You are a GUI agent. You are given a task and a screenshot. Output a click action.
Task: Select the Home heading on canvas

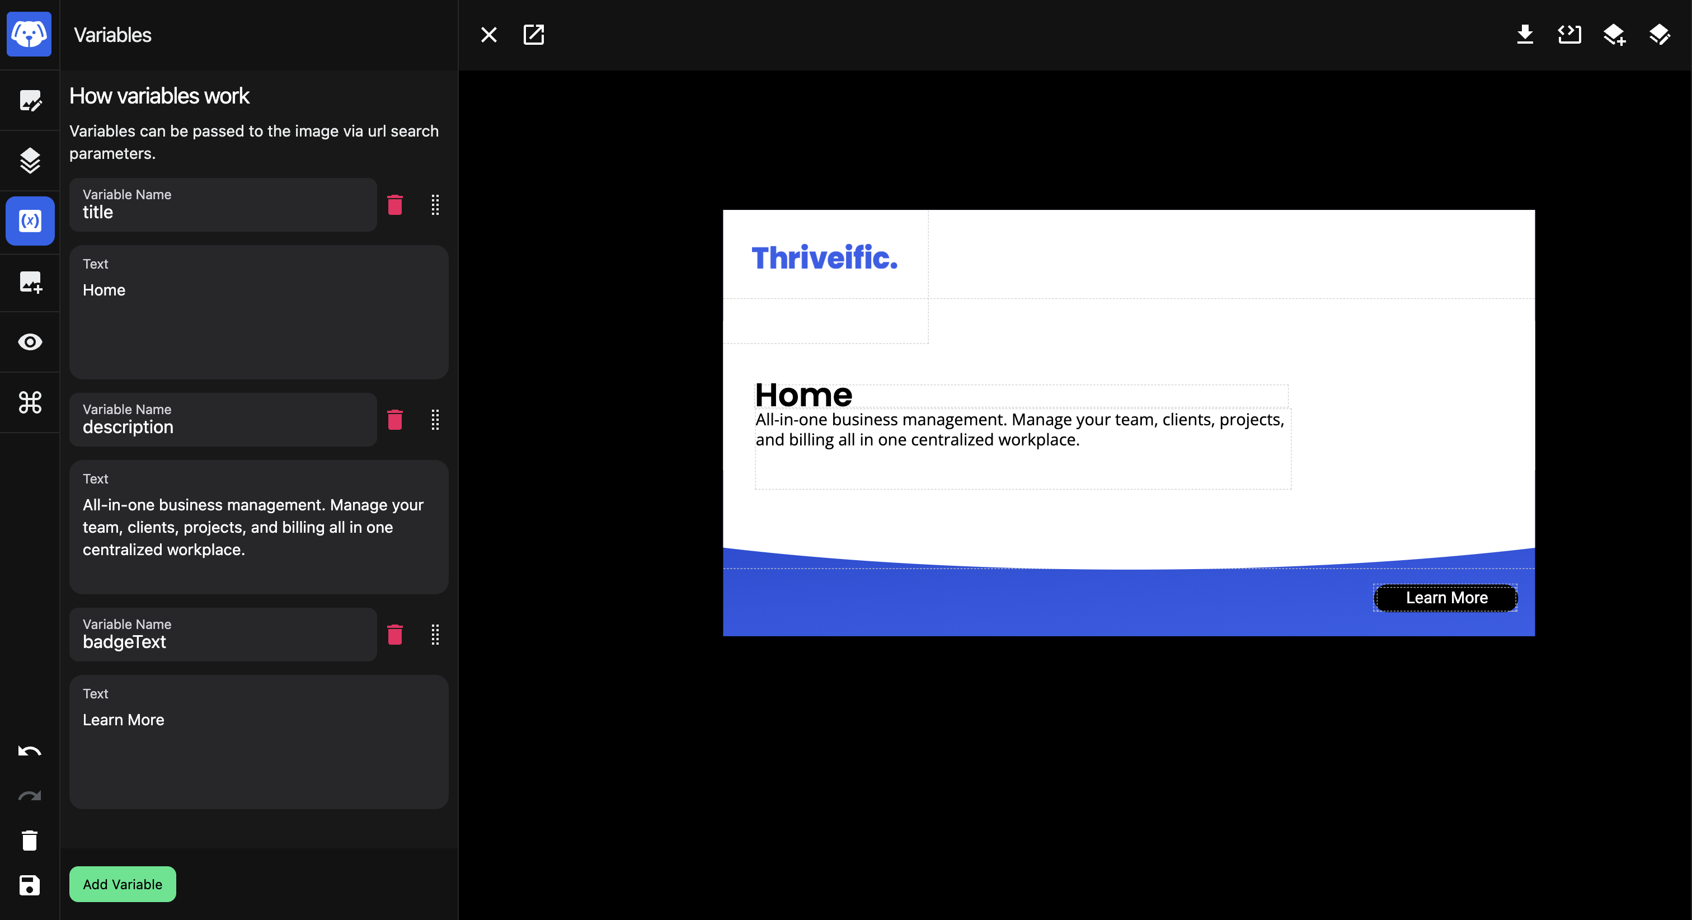(803, 395)
